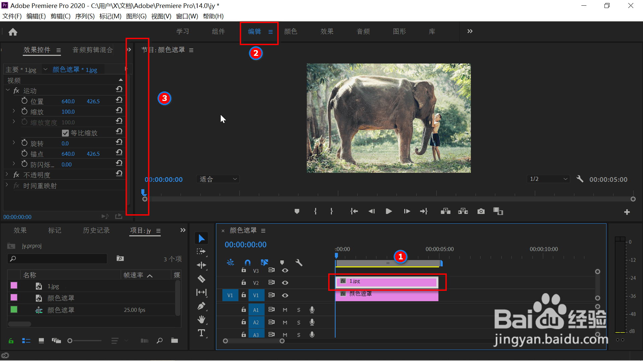The height and width of the screenshot is (361, 643).
Task: Toggle 等比缩放 uniform scale checkbox
Action: [x=65, y=133]
